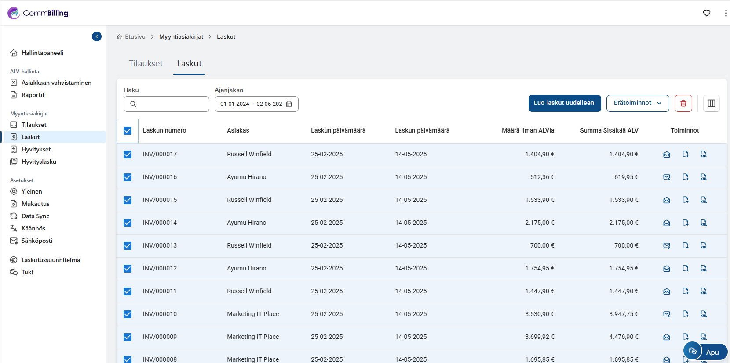Send email for invoice INV/000013

pos(667,246)
